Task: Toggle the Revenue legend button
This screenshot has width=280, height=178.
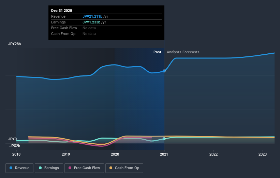Action: [x=19, y=168]
